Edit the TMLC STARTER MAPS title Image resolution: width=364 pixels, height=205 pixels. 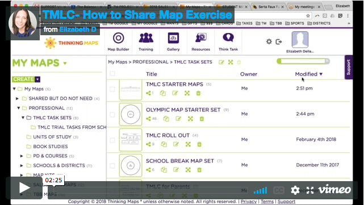click(x=175, y=93)
